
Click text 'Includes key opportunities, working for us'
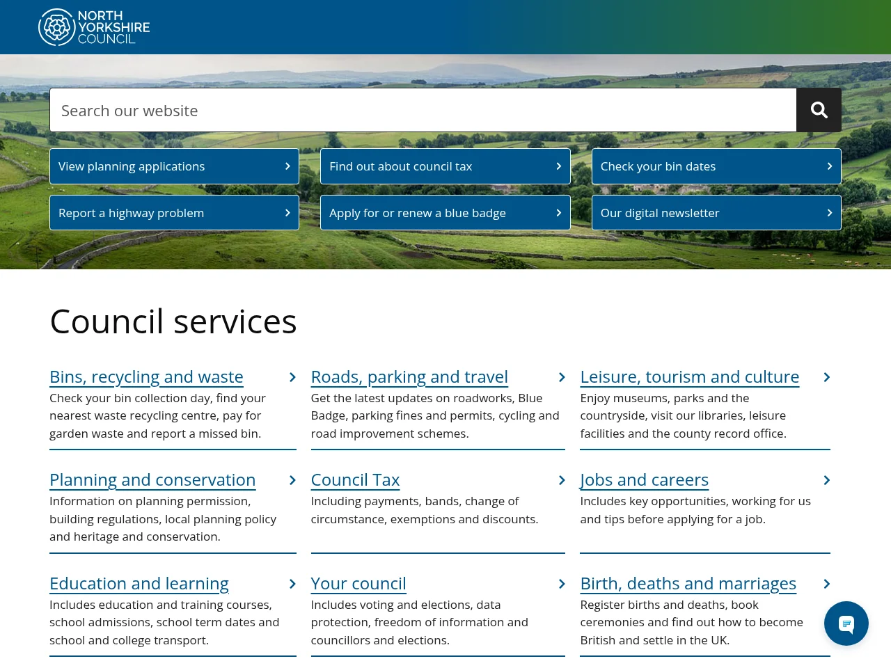coord(695,501)
